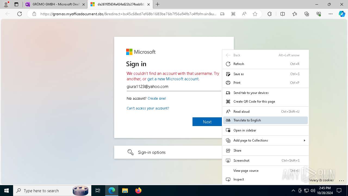Image resolution: width=348 pixels, height=196 pixels.
Task: Toggle split screen view icon
Action: pos(282,14)
